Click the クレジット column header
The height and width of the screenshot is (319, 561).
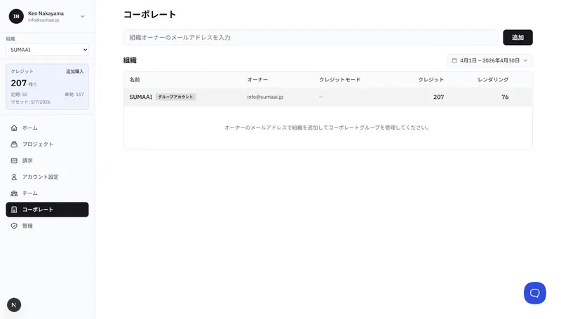point(431,80)
